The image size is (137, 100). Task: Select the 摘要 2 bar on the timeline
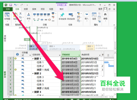pos(64,48)
